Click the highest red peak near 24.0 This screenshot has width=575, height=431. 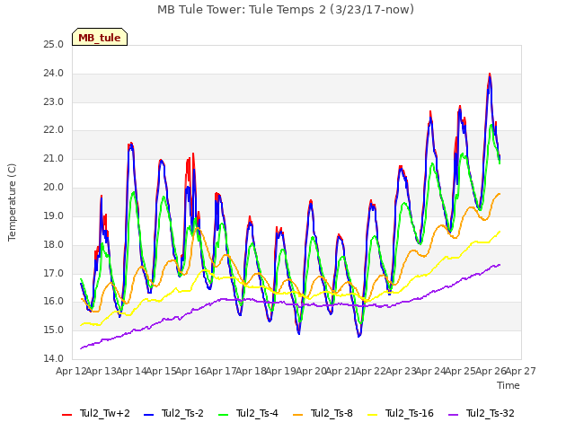click(x=490, y=75)
